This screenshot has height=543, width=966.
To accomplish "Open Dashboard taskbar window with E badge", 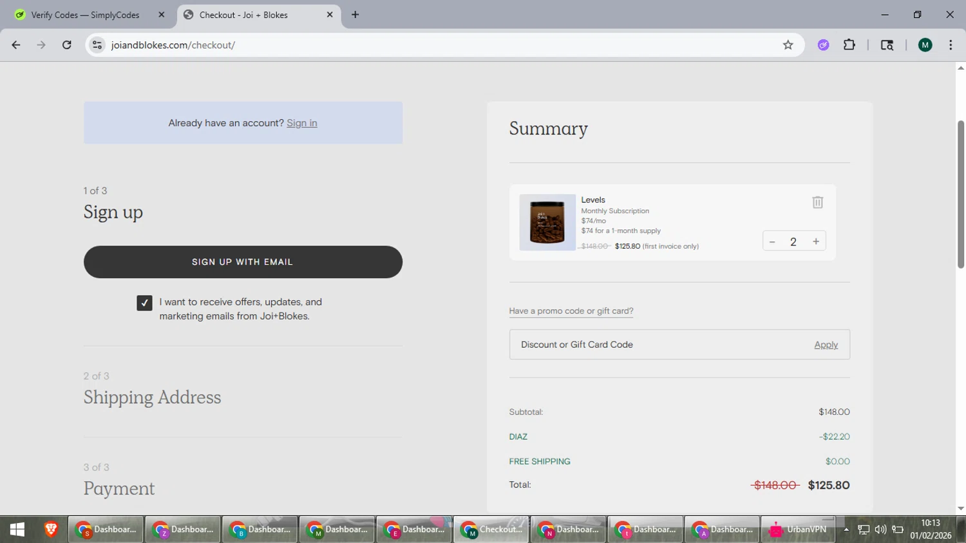I will click(x=414, y=530).
